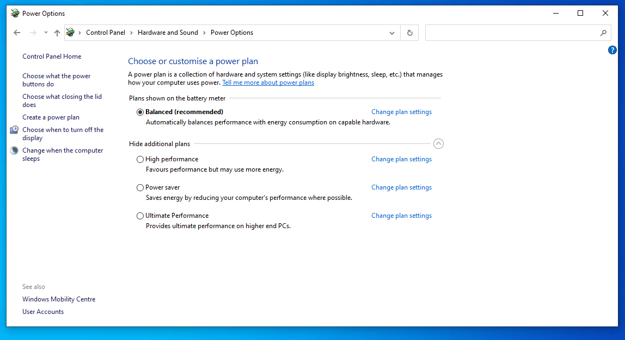Open the recent locations dropdown arrow
Viewport: 625px width, 340px height.
pyautogui.click(x=46, y=33)
